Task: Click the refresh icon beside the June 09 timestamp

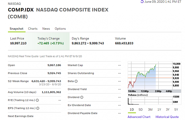Action: [142, 1]
